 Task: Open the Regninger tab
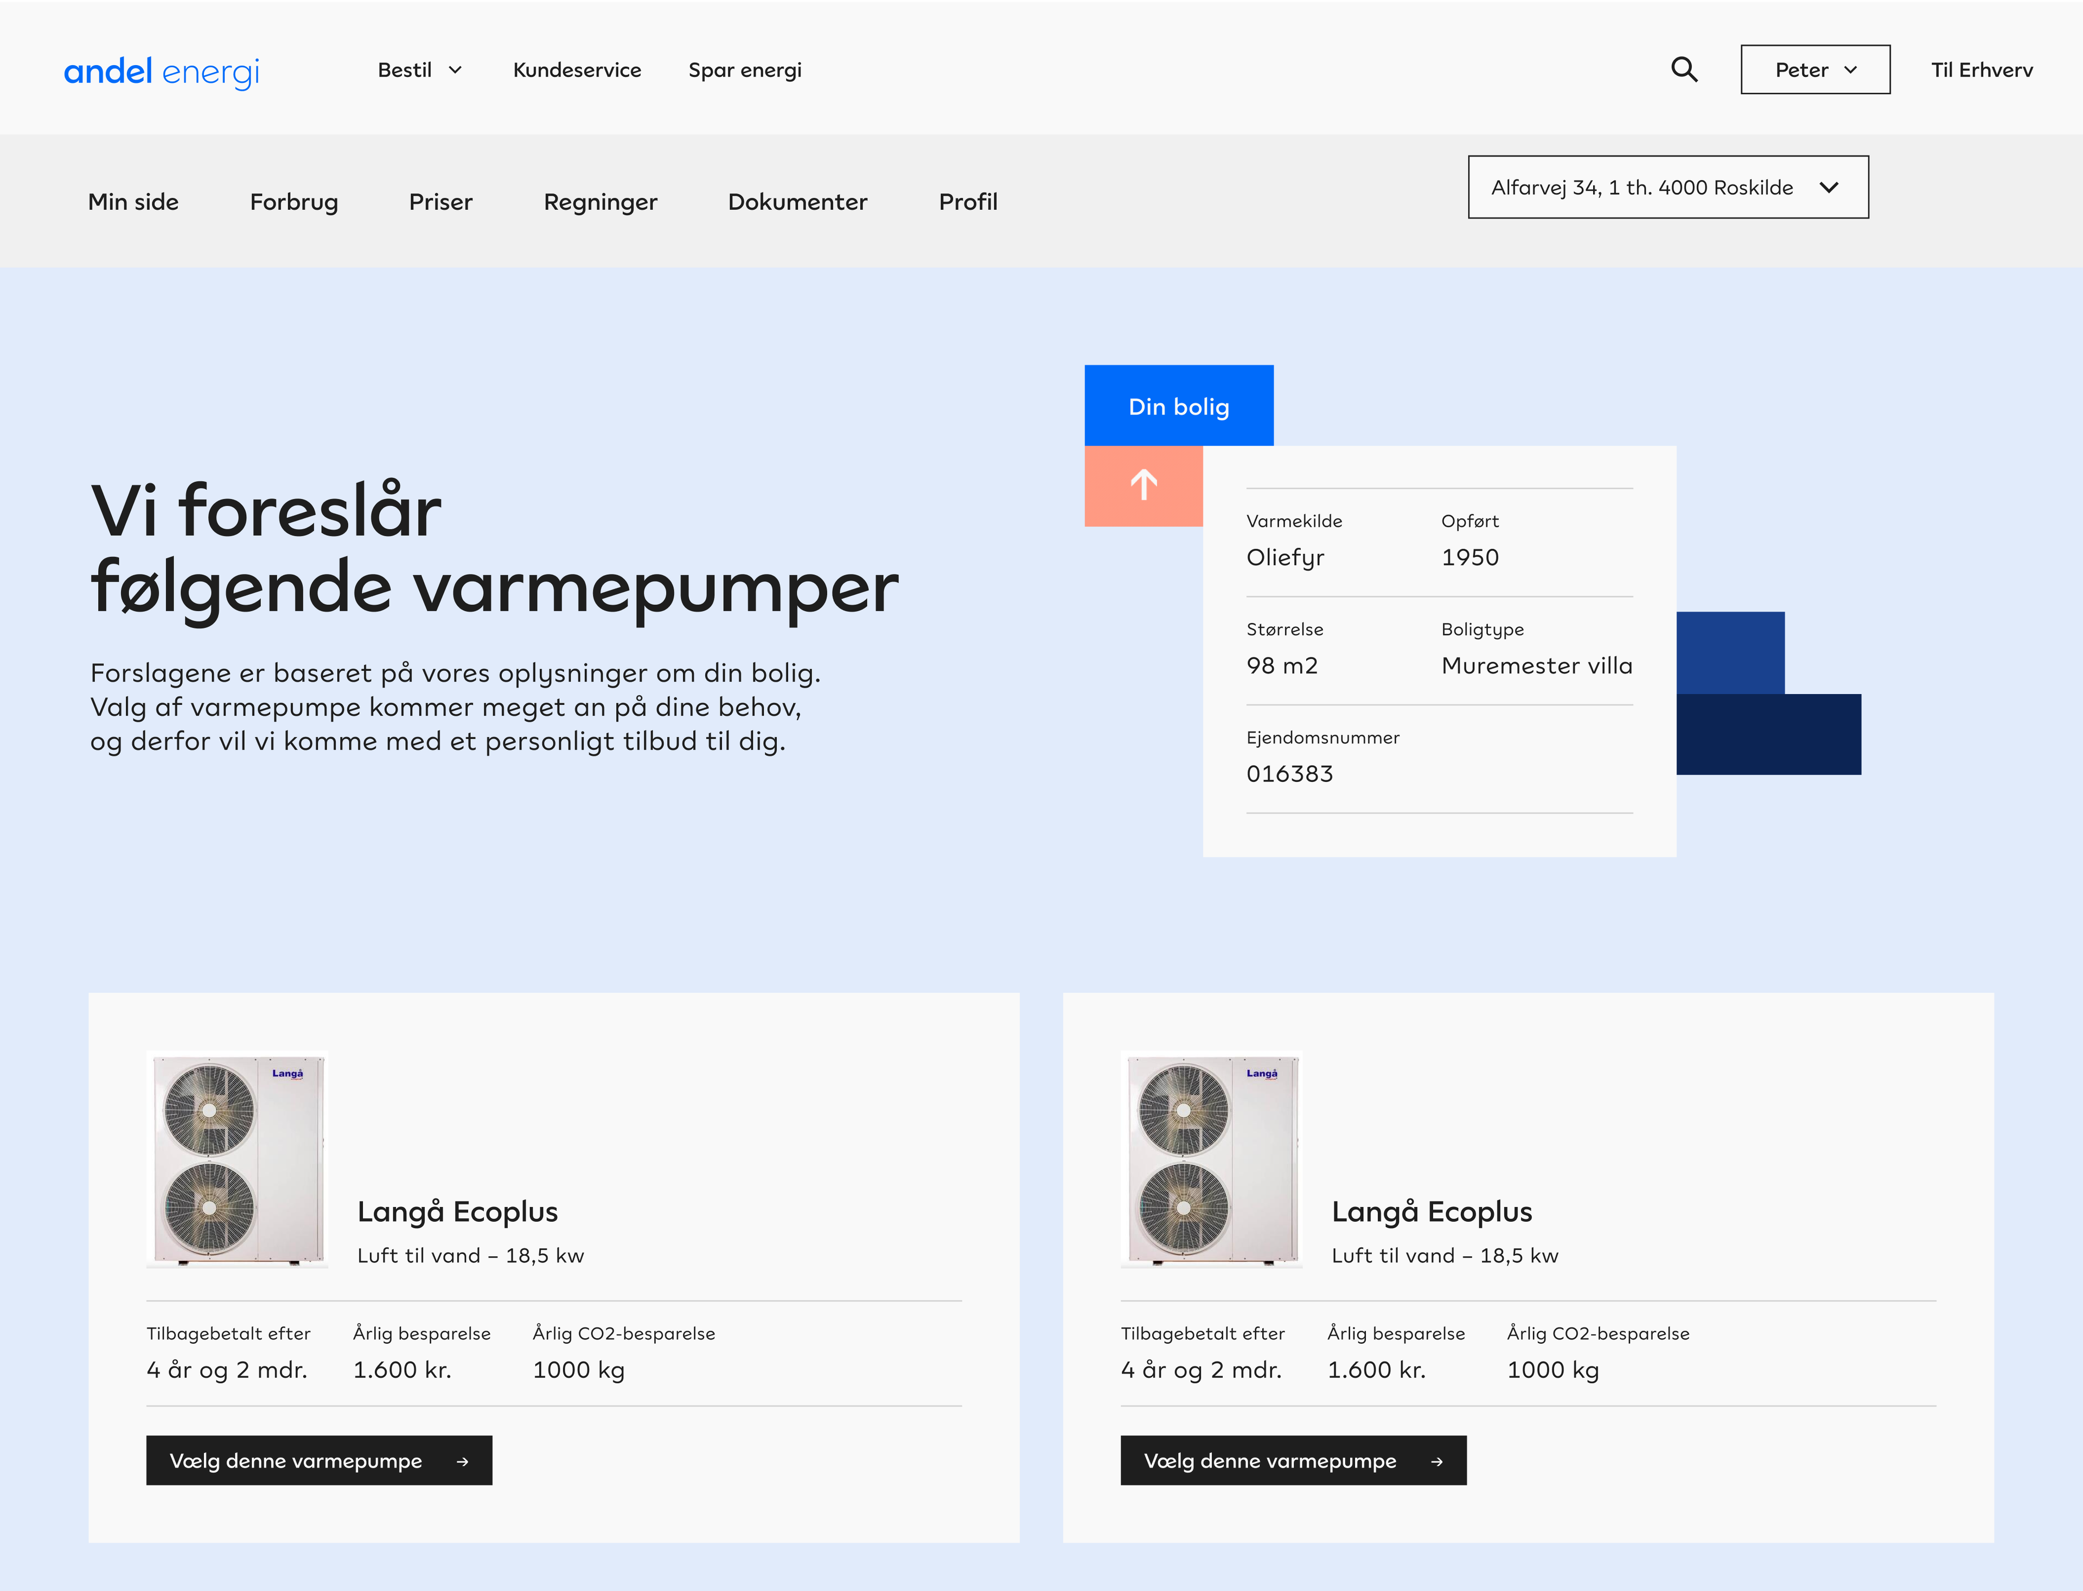[600, 202]
